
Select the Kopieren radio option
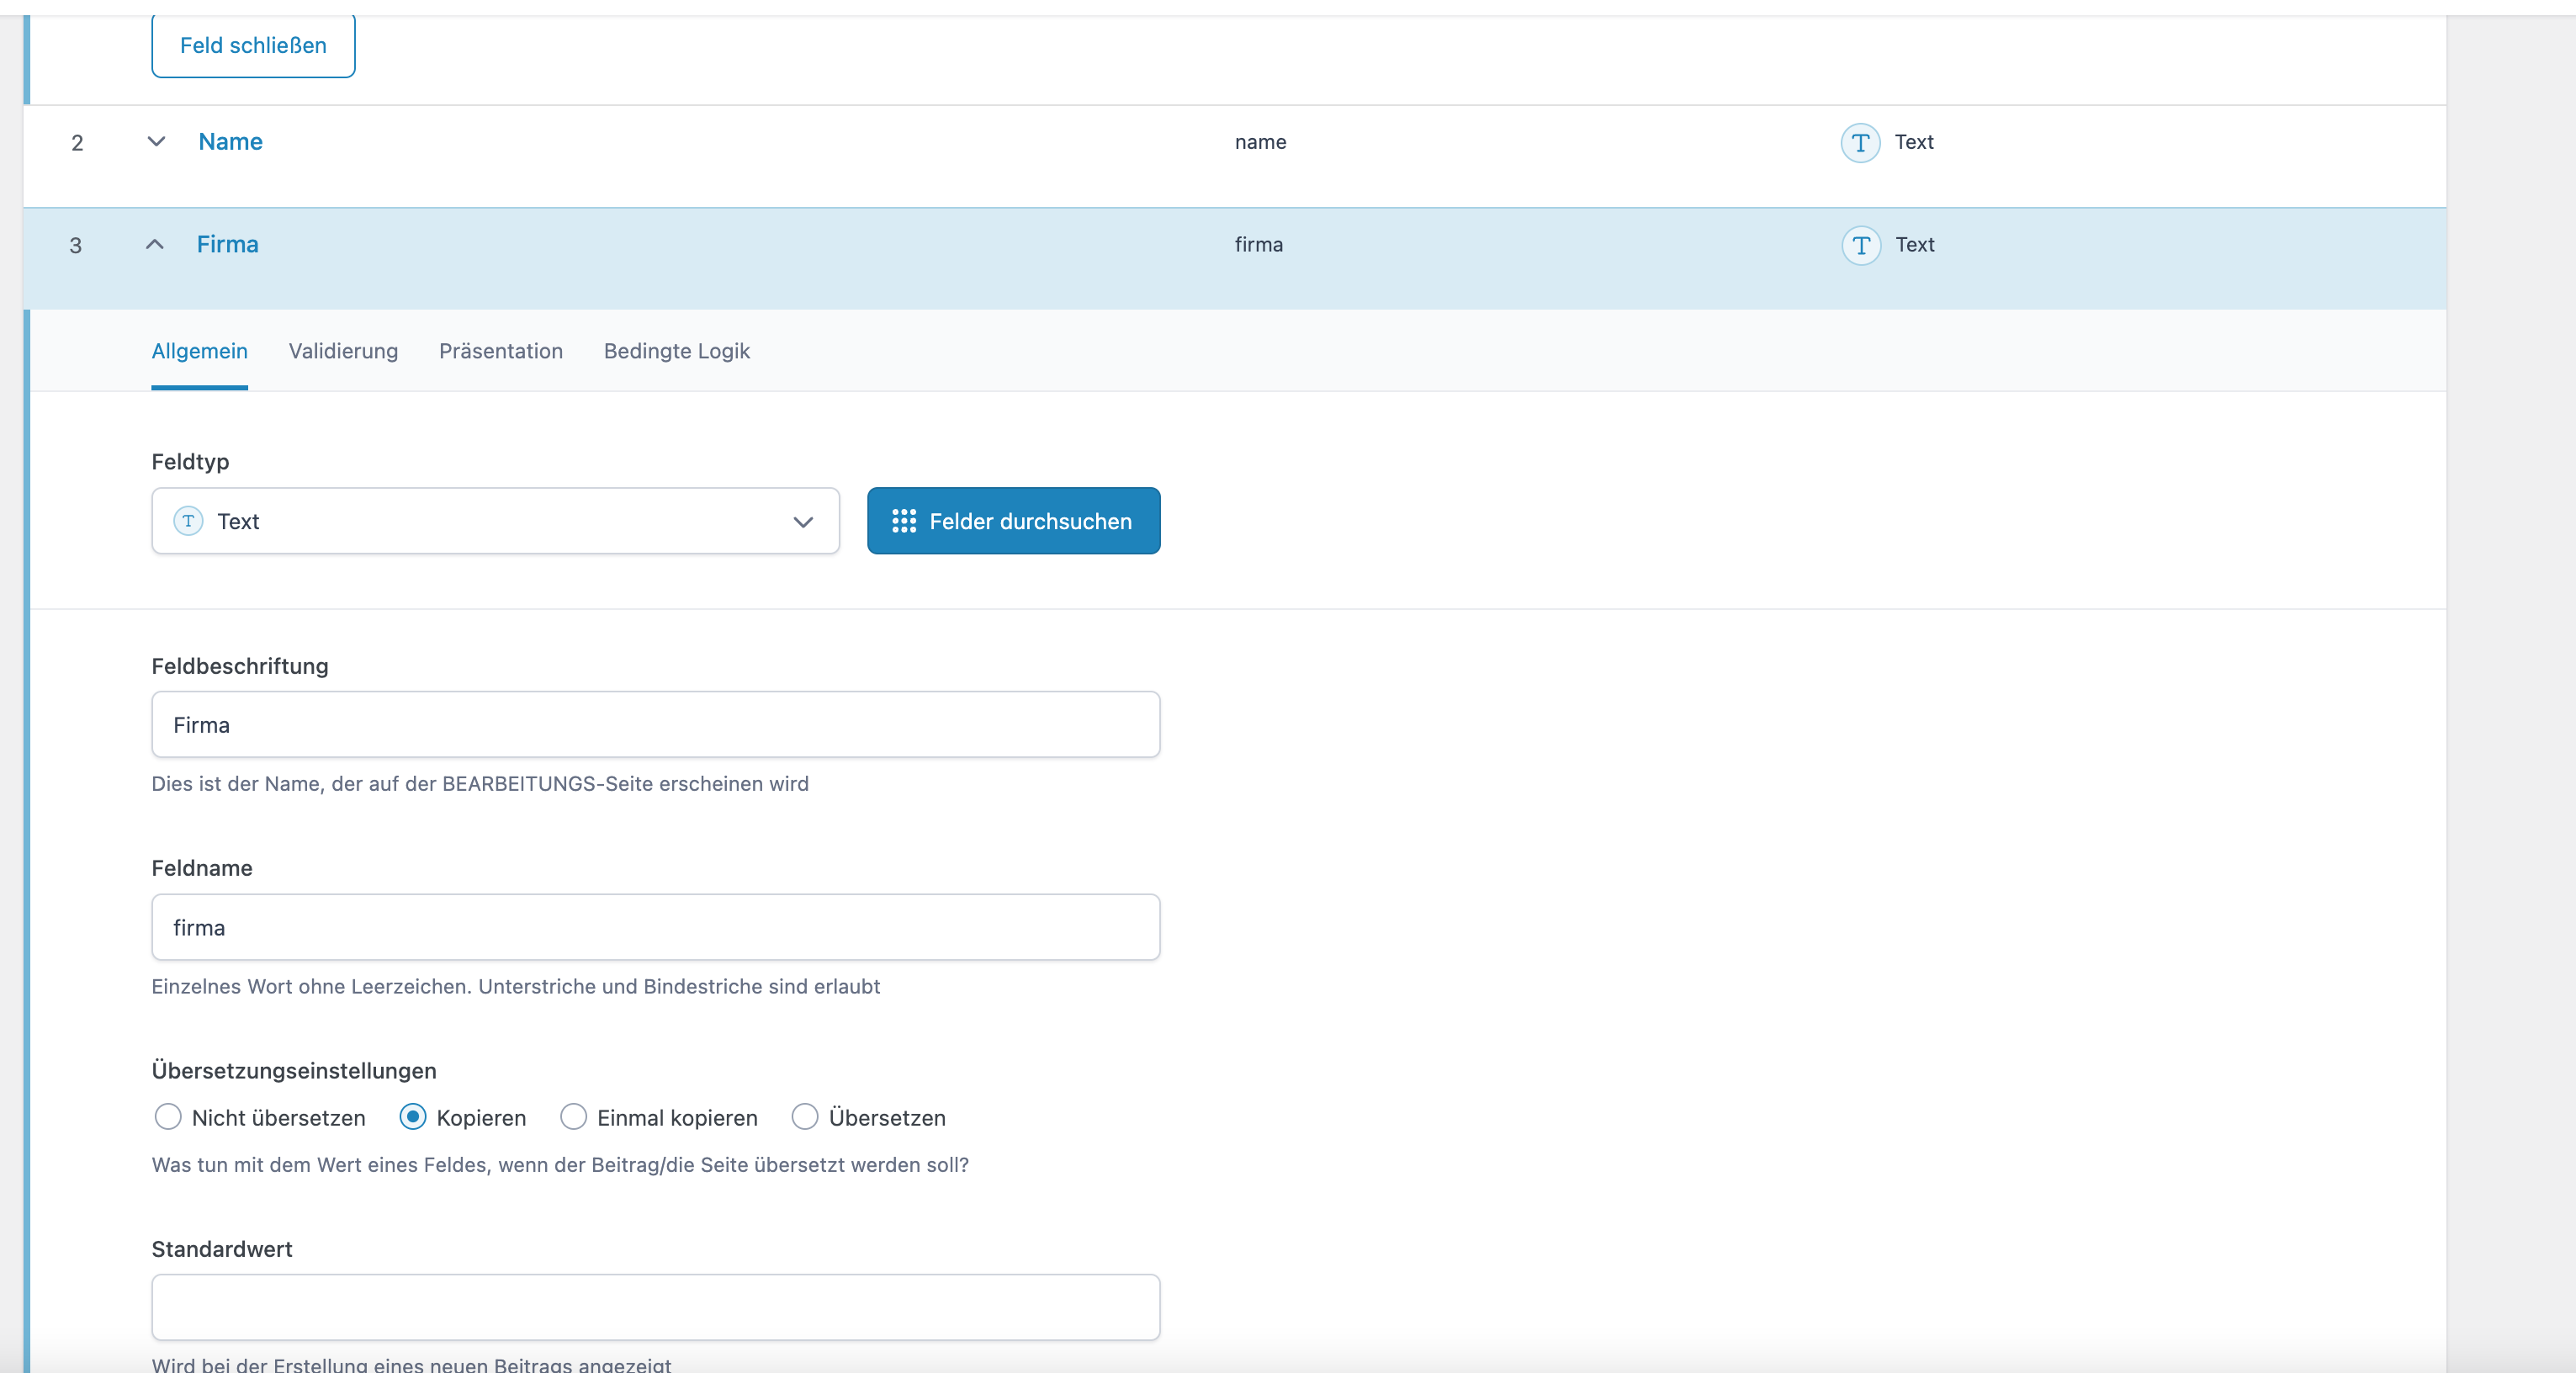coord(413,1116)
